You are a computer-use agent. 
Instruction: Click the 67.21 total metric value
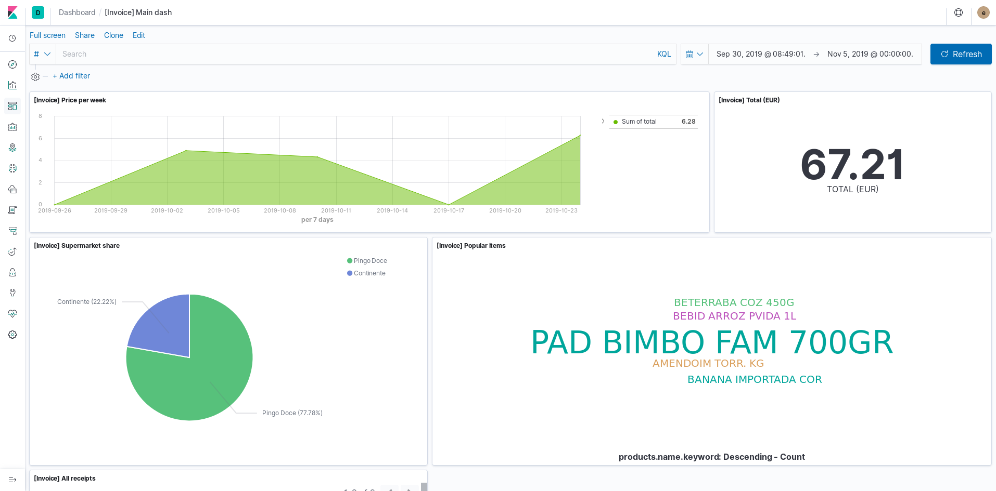(852, 165)
